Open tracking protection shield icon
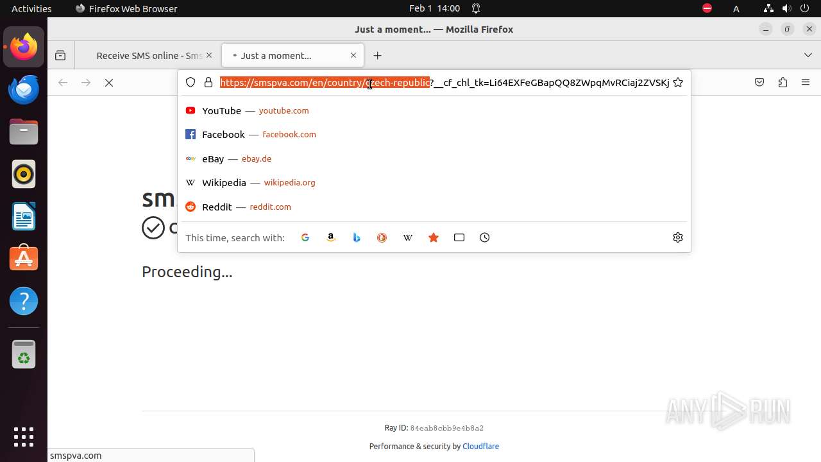 coord(190,83)
